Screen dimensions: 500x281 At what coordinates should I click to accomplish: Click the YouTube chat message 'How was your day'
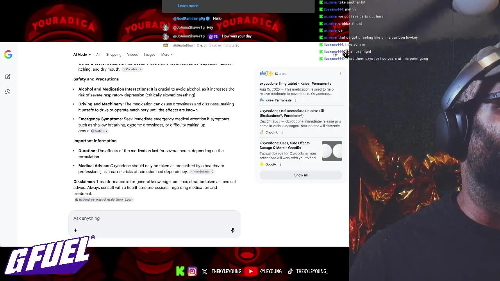pyautogui.click(x=236, y=36)
